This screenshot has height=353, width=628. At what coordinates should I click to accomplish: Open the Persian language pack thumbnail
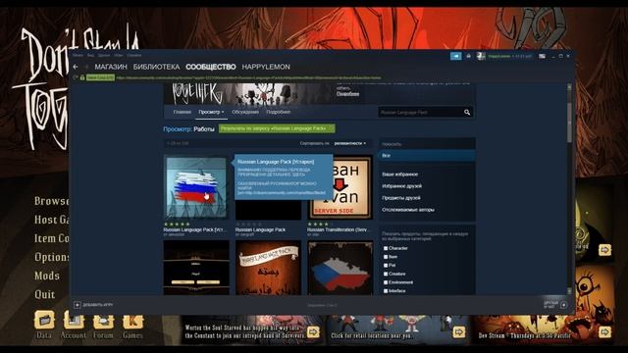coord(268,268)
